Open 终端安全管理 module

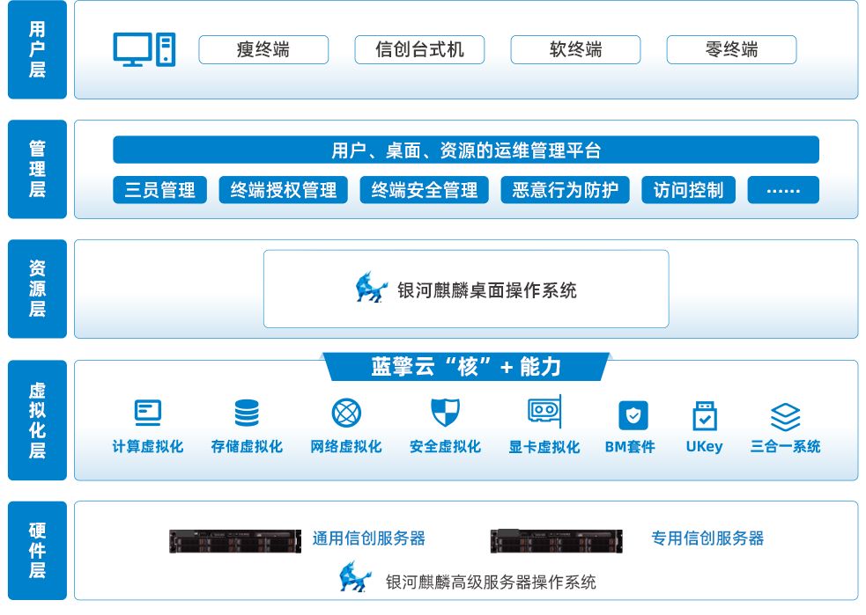tap(425, 190)
